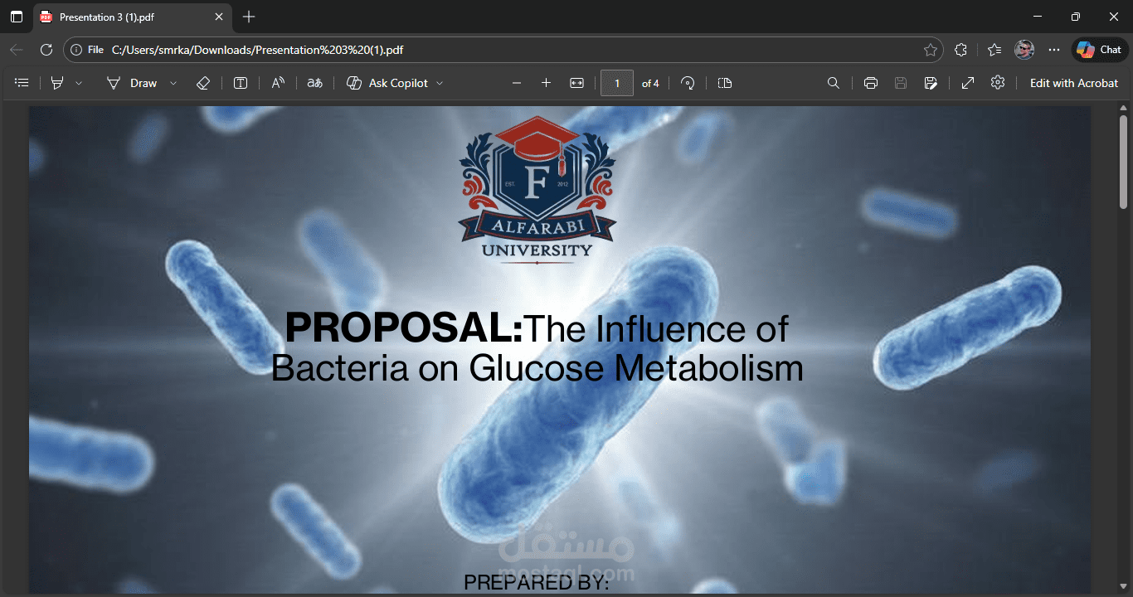1133x597 pixels.
Task: Save a copy of the PDF
Action: click(x=901, y=82)
